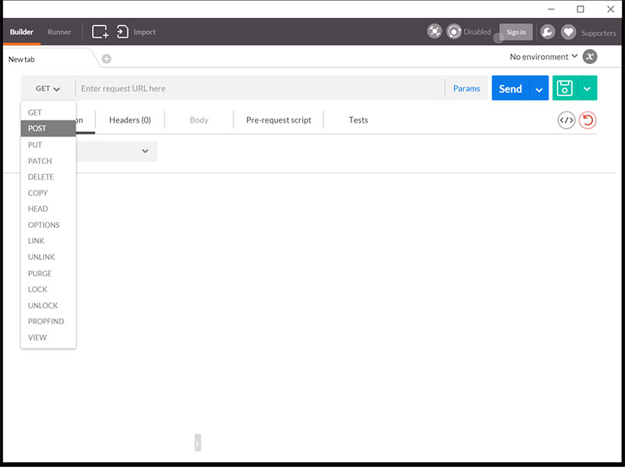Click the interceptor satellite icon
This screenshot has width=625, height=467.
(x=434, y=31)
